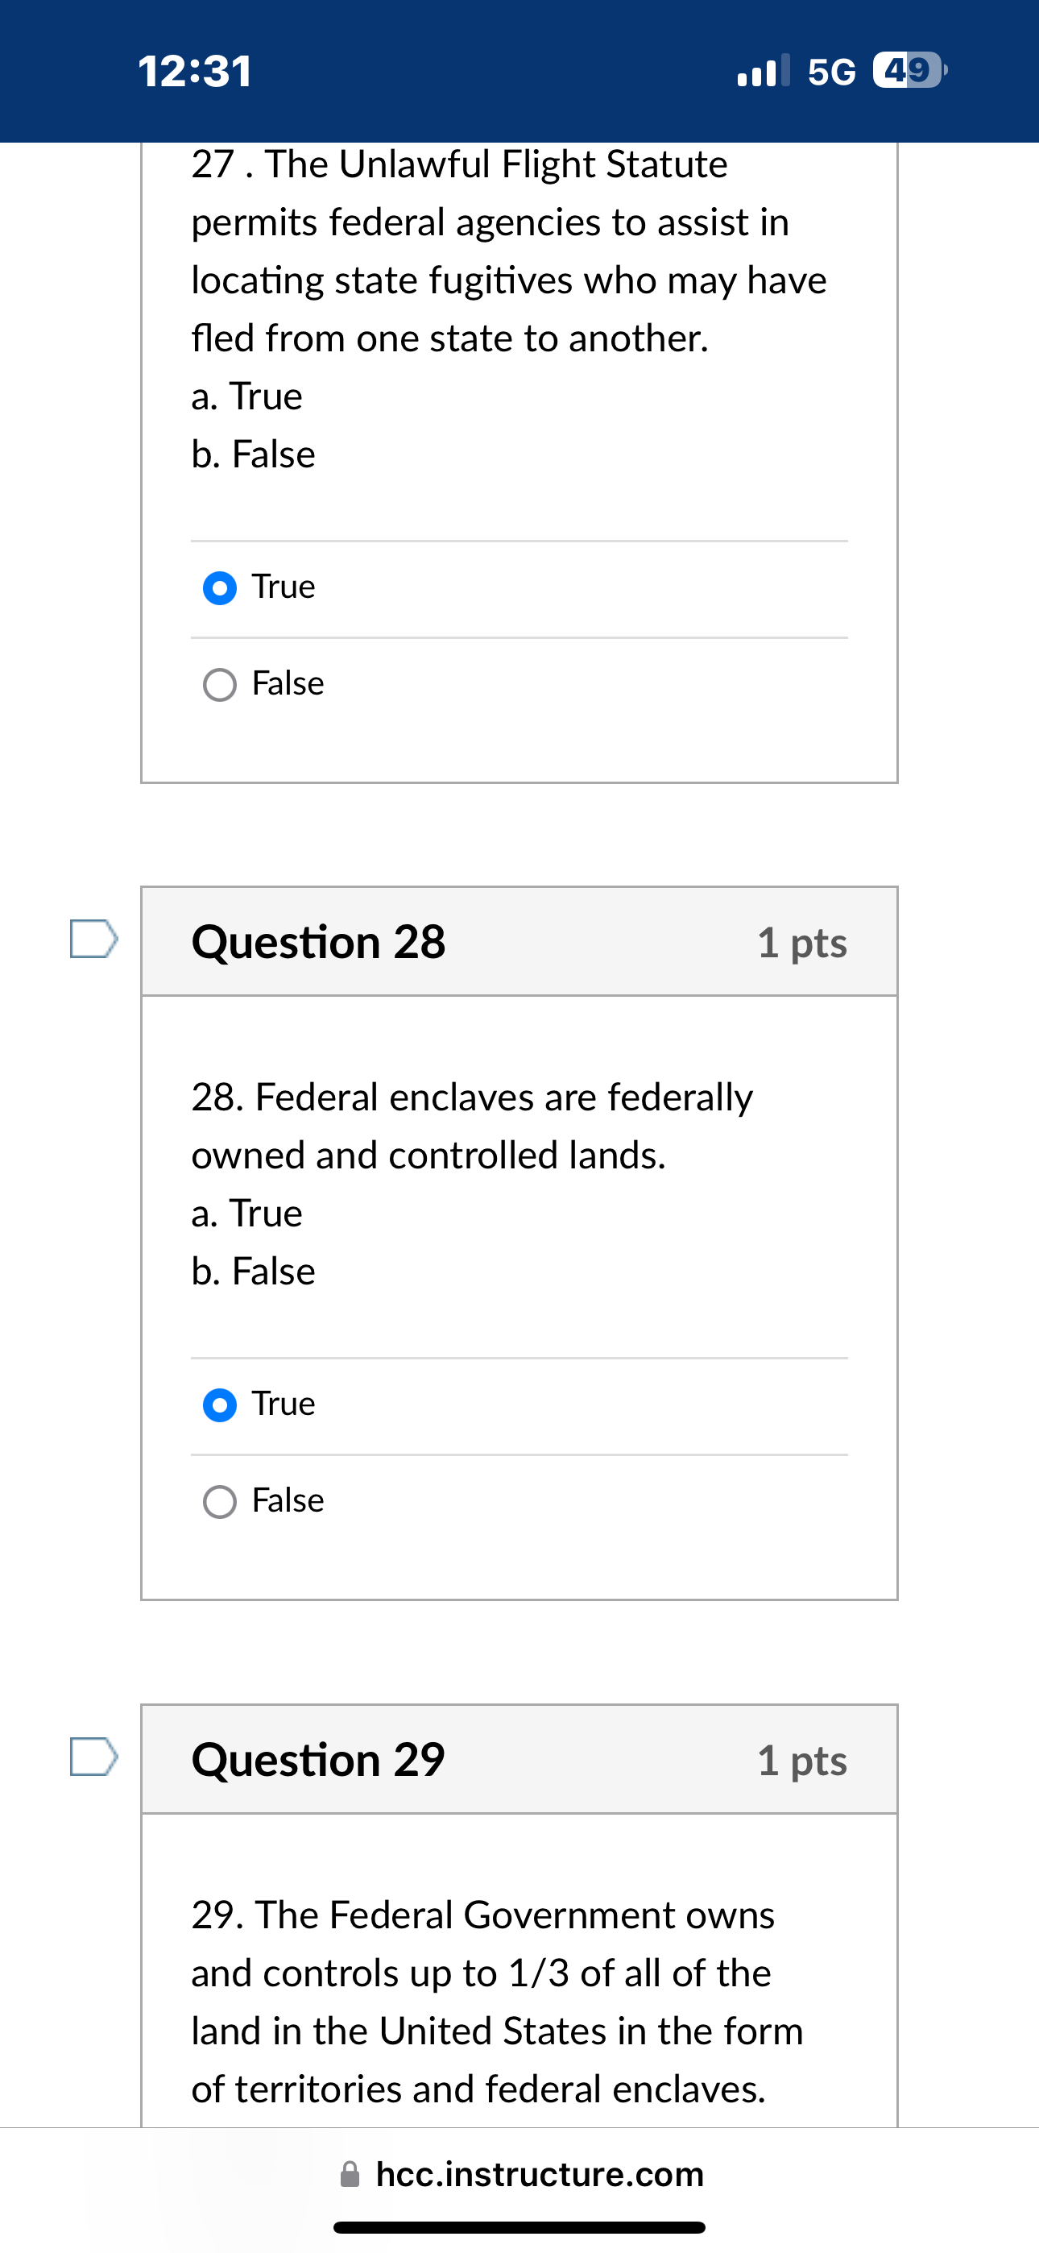Tap the cellular signal bars icon
1039x2253 pixels.
(763, 70)
